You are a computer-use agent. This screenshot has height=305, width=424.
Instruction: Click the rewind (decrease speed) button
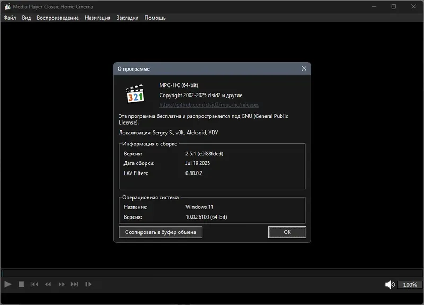[x=48, y=284]
